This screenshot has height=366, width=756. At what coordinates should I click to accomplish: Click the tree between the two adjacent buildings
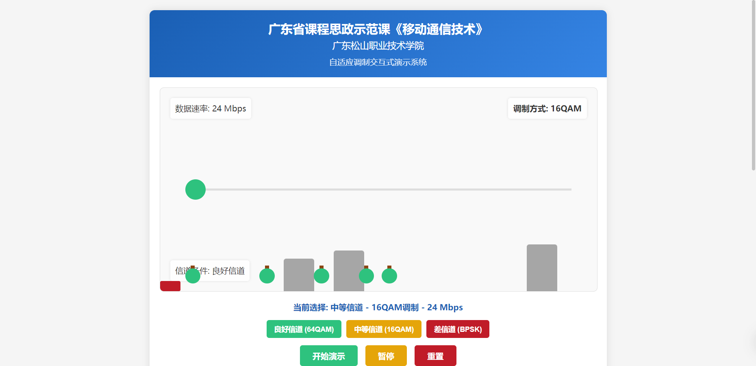tap(322, 276)
